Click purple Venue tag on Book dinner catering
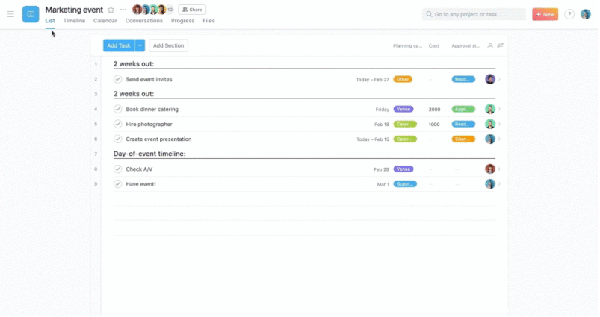The height and width of the screenshot is (317, 600). point(403,109)
